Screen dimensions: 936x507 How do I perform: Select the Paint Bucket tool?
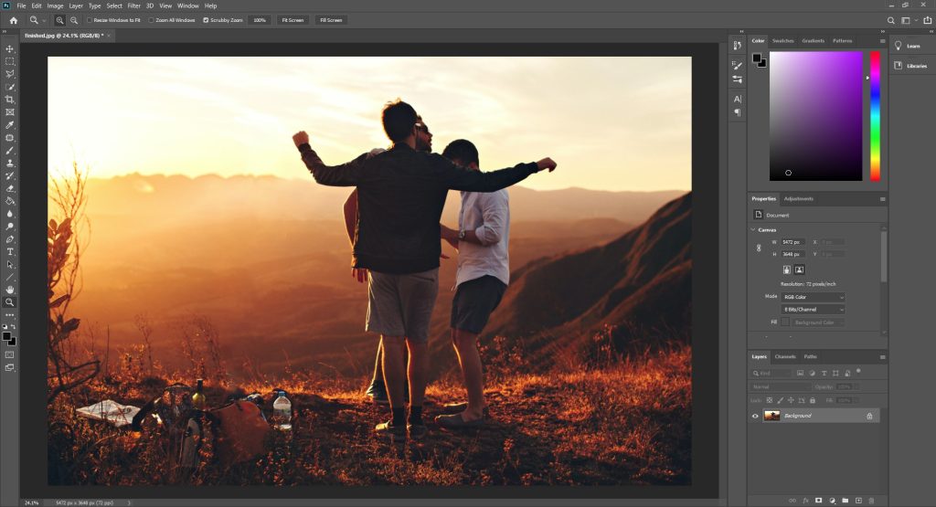(x=9, y=201)
